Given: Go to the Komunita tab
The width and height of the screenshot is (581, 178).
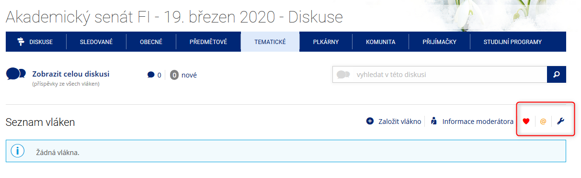Looking at the screenshot, I should (x=380, y=42).
